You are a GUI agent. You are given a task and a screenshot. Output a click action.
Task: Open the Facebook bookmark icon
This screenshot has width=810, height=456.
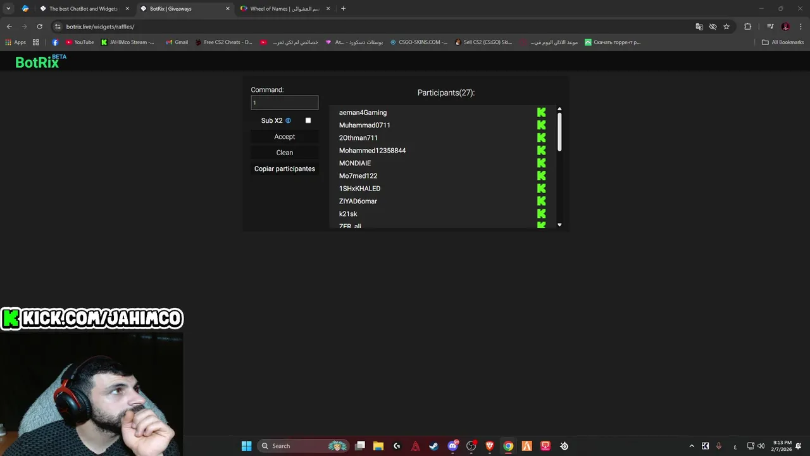point(55,42)
